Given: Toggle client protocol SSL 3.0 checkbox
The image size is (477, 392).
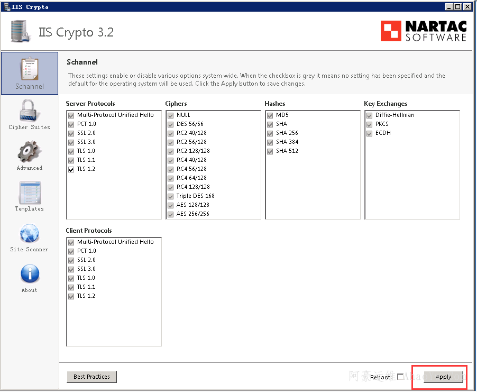Looking at the screenshot, I should pyautogui.click(x=71, y=269).
